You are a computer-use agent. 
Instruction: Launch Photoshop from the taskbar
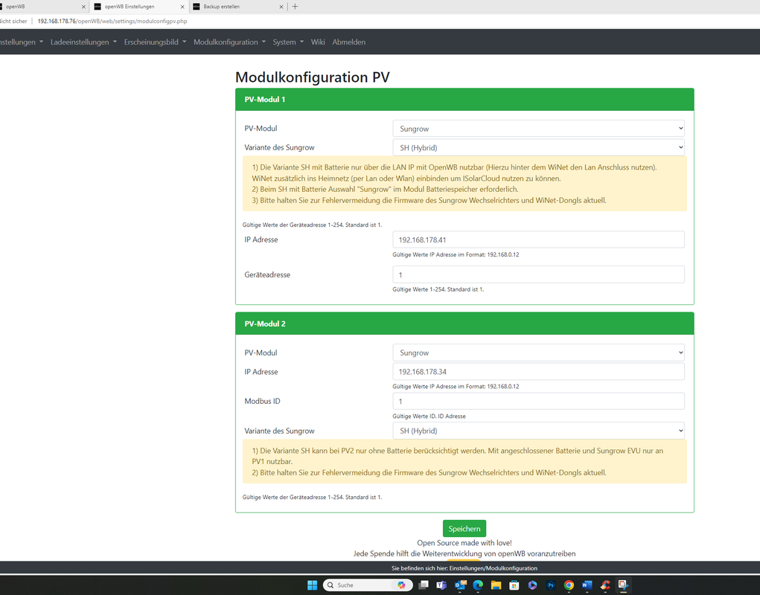[x=551, y=585]
